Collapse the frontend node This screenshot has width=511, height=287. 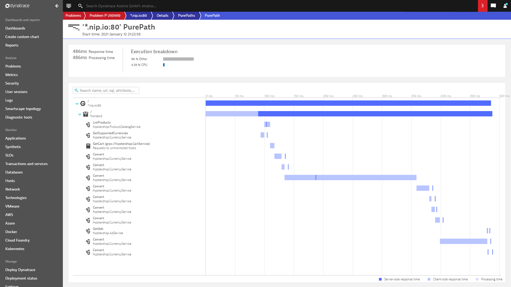click(80, 114)
